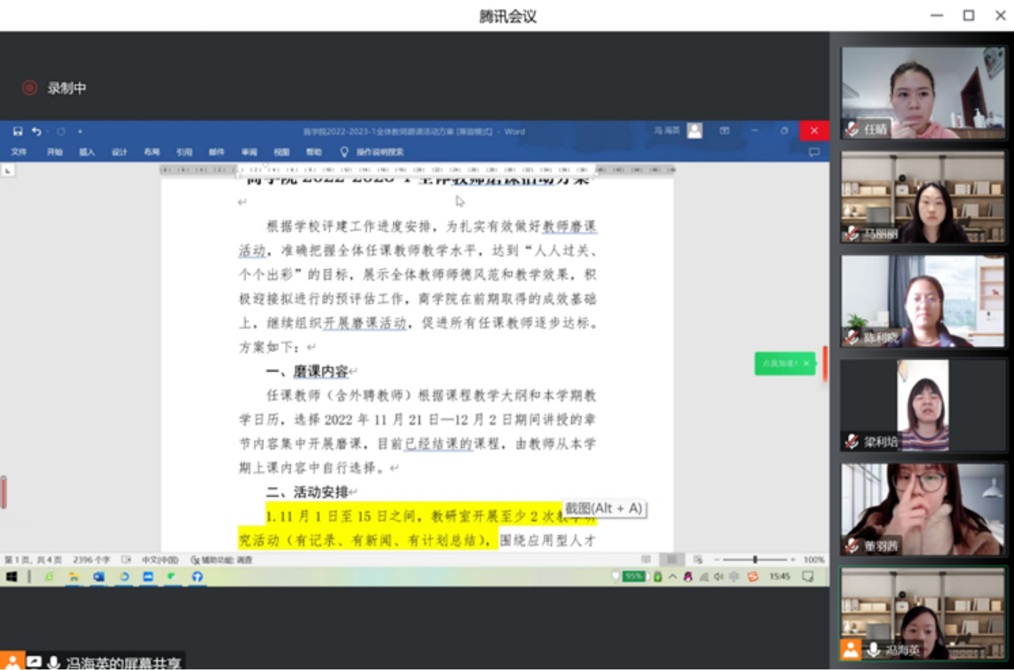This screenshot has width=1014, height=670.
Task: Open the ribbon display options icon
Action: click(724, 131)
